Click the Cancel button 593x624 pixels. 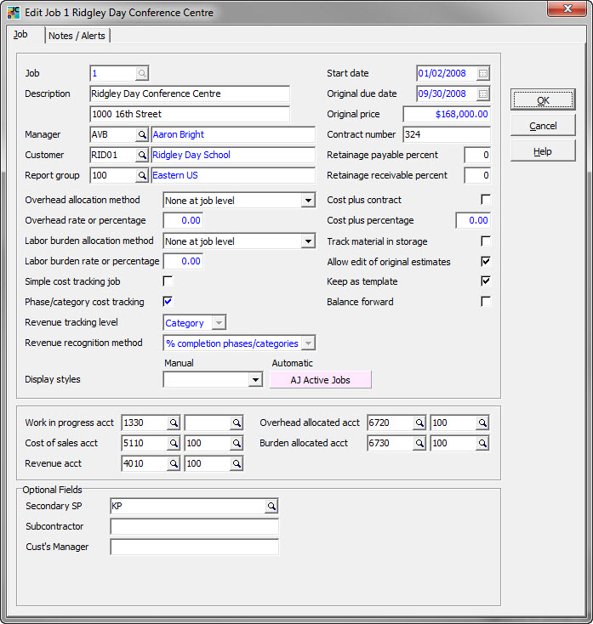point(543,126)
